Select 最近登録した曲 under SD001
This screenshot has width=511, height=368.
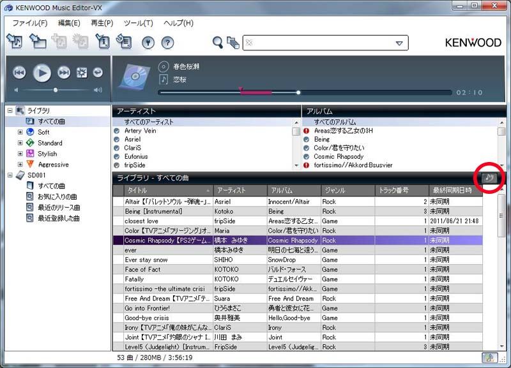point(58,218)
